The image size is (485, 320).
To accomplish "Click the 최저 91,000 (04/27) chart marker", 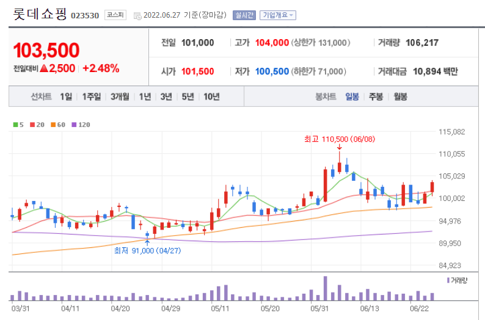I will (148, 250).
